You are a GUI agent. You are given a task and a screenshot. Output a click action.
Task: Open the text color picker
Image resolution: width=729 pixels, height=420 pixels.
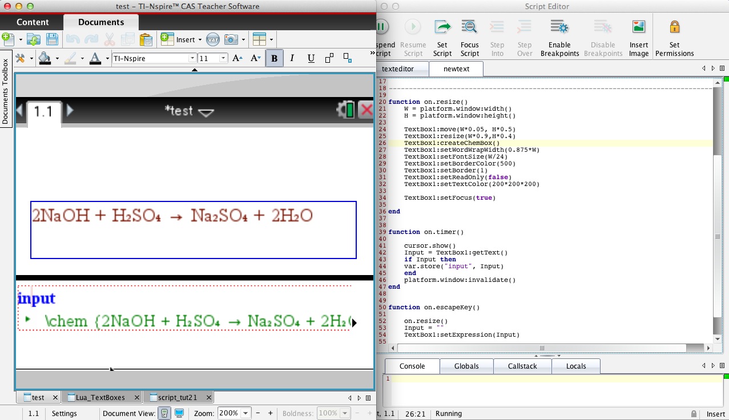95,58
